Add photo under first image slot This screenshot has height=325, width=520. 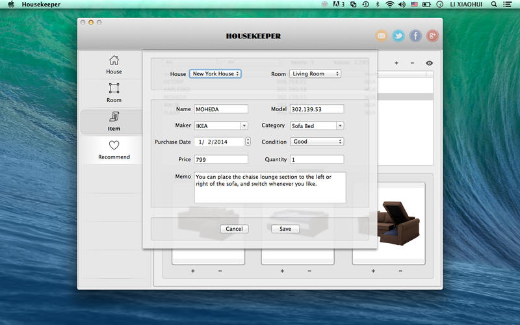tap(192, 271)
